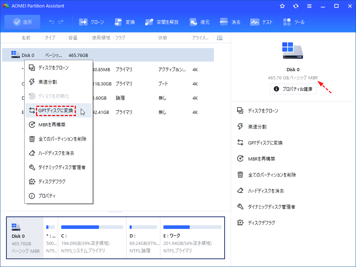Launch the テスト toolbar icon
Viewport: 356px width, 267px height.
[261, 22]
